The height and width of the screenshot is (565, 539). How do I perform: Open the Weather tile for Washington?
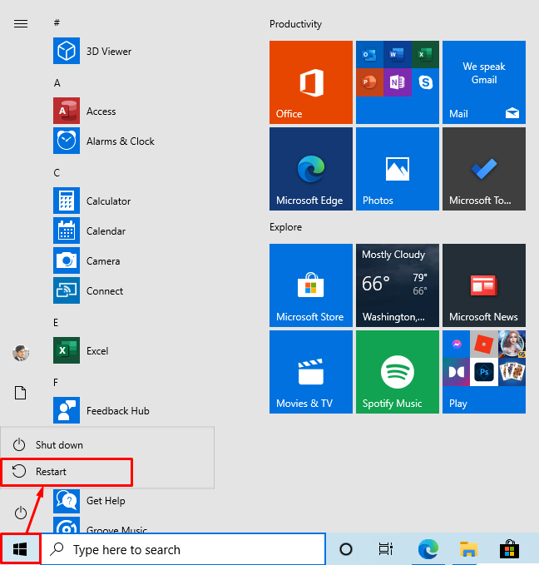(x=398, y=285)
